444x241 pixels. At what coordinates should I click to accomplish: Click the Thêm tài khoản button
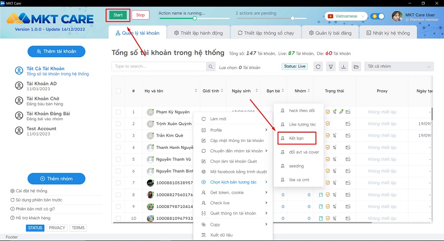(56, 51)
